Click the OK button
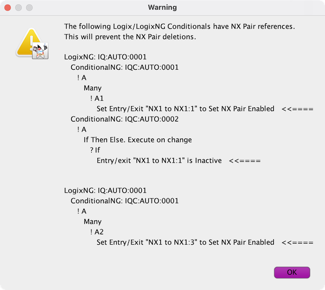325x290 pixels. 292,273
